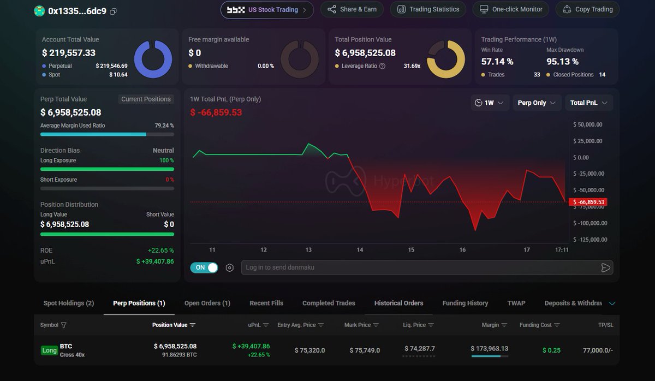
Task: Filter by Symbol funnel icon
Action: (x=64, y=325)
